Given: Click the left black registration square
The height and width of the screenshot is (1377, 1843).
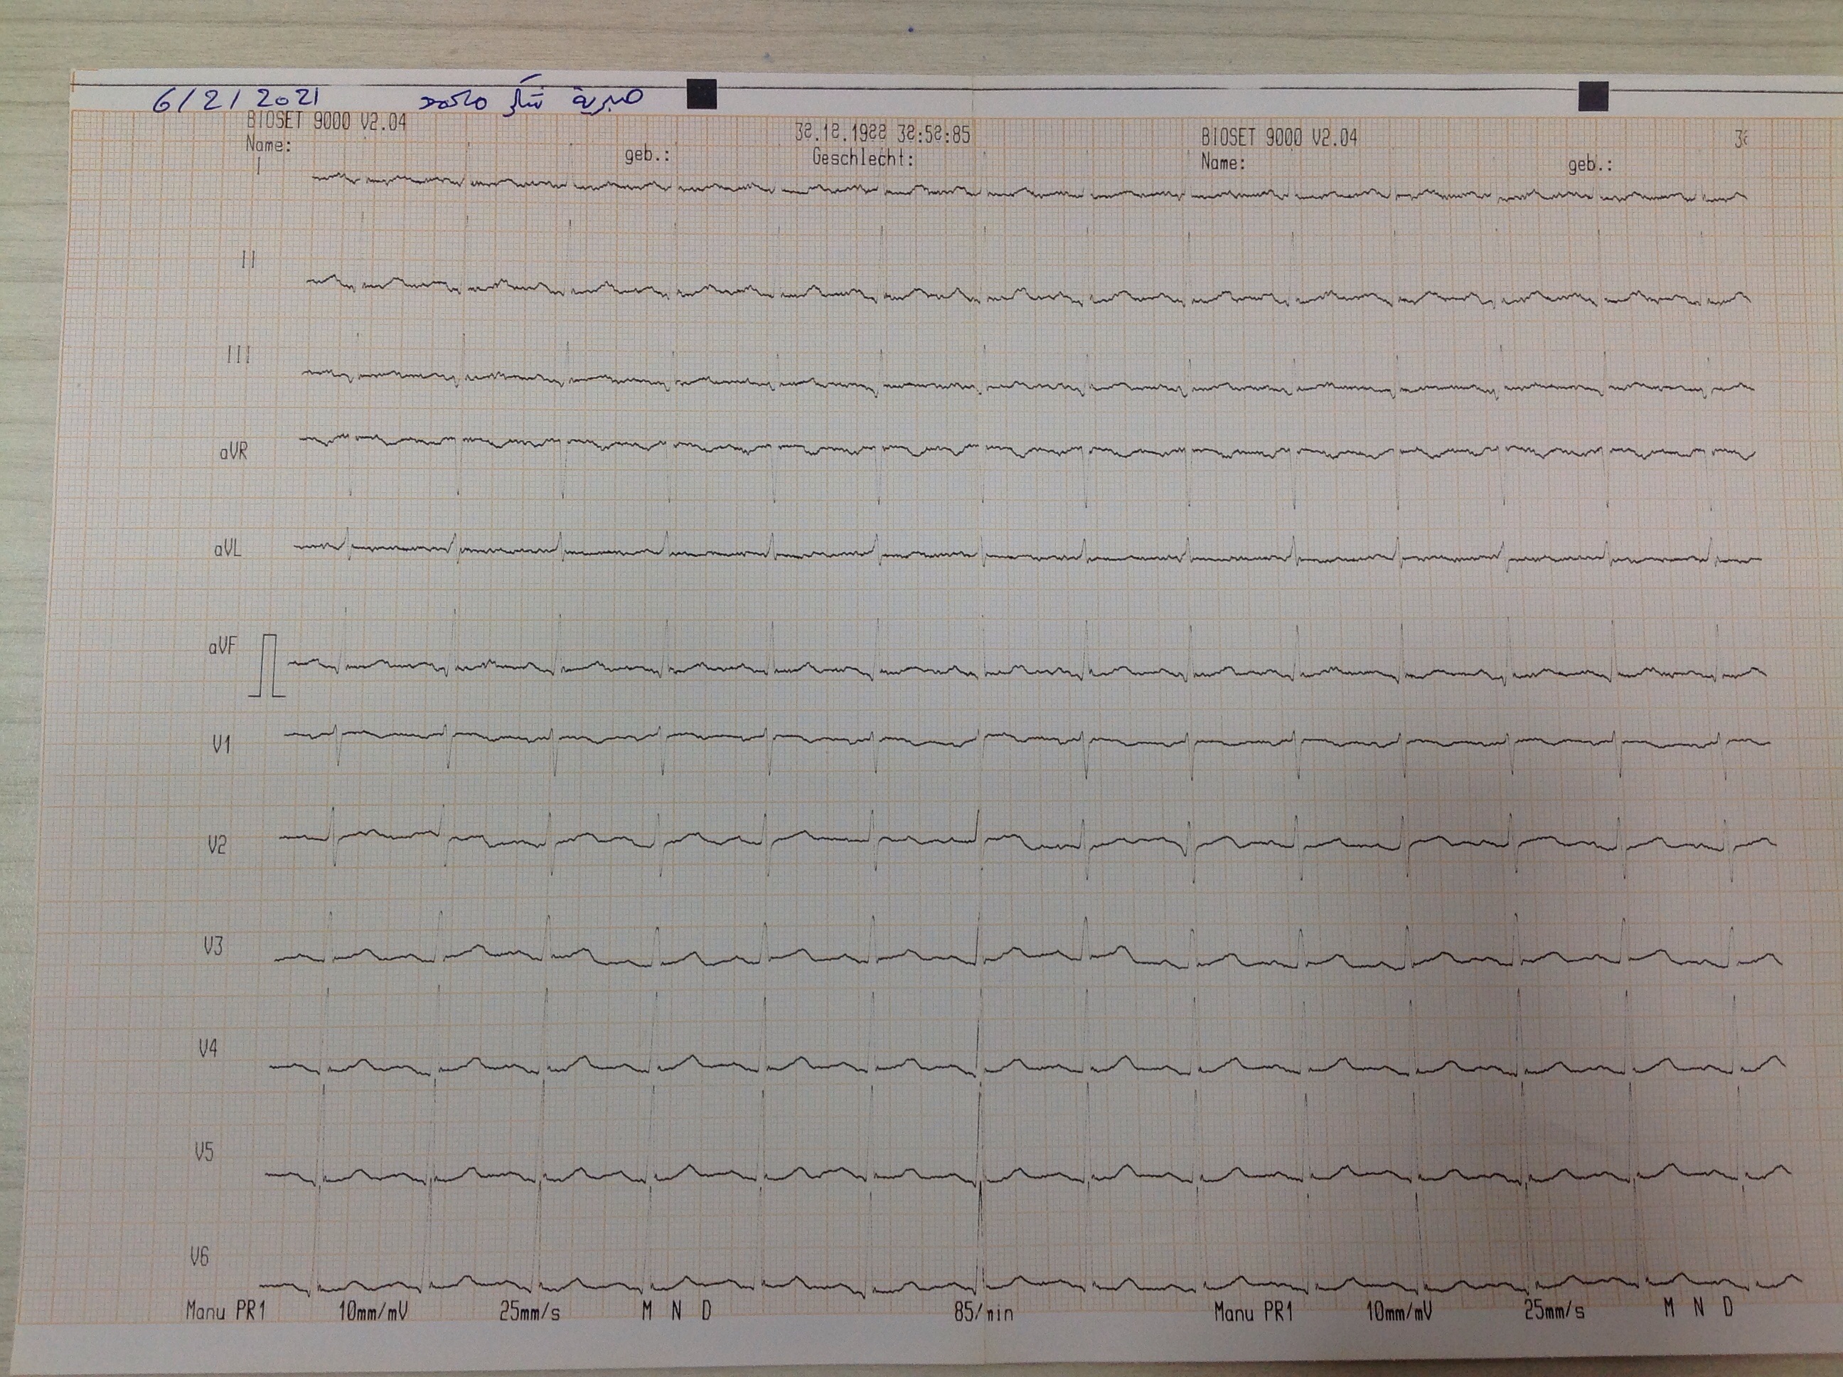Looking at the screenshot, I should 702,94.
